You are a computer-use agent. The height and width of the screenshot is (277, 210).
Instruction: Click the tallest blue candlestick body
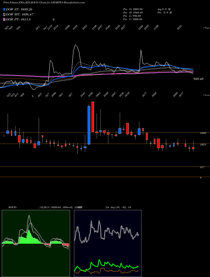[89, 125]
